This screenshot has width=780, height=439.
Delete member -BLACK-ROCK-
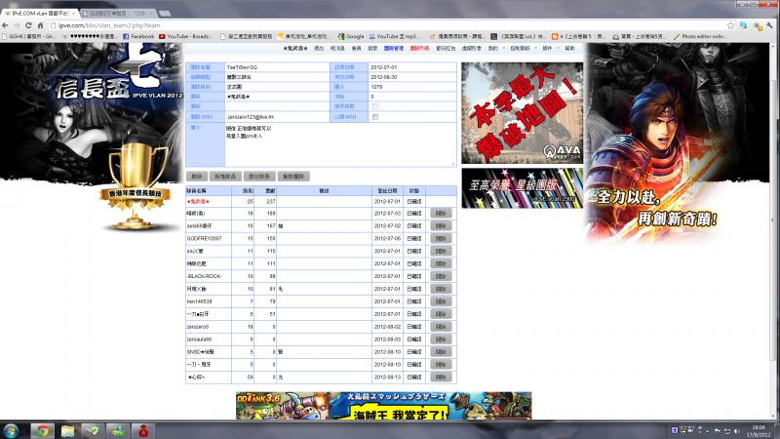(x=441, y=276)
